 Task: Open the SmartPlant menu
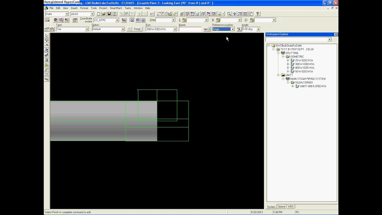click(x=116, y=8)
